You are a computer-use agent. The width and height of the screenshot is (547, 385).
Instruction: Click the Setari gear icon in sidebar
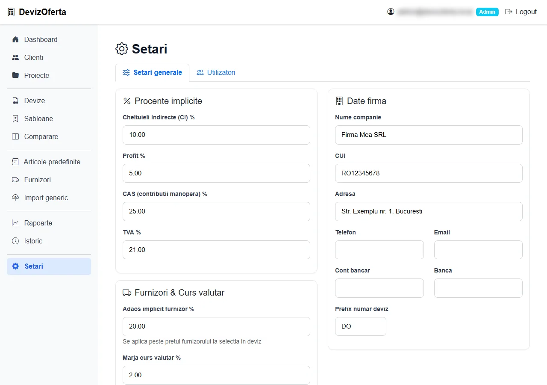tap(15, 266)
